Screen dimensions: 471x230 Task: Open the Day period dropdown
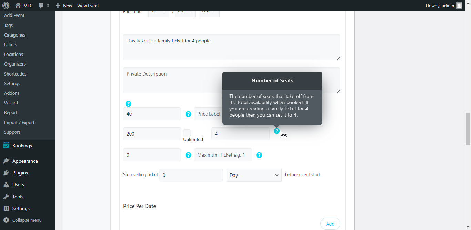[254, 175]
